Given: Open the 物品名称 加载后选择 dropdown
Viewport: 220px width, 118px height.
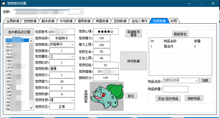Looking at the screenshot, I should pos(196,80).
